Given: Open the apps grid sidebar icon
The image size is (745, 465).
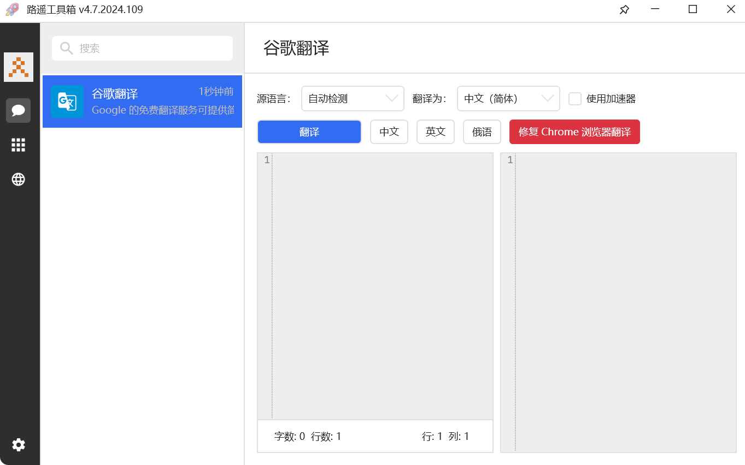Looking at the screenshot, I should [19, 145].
